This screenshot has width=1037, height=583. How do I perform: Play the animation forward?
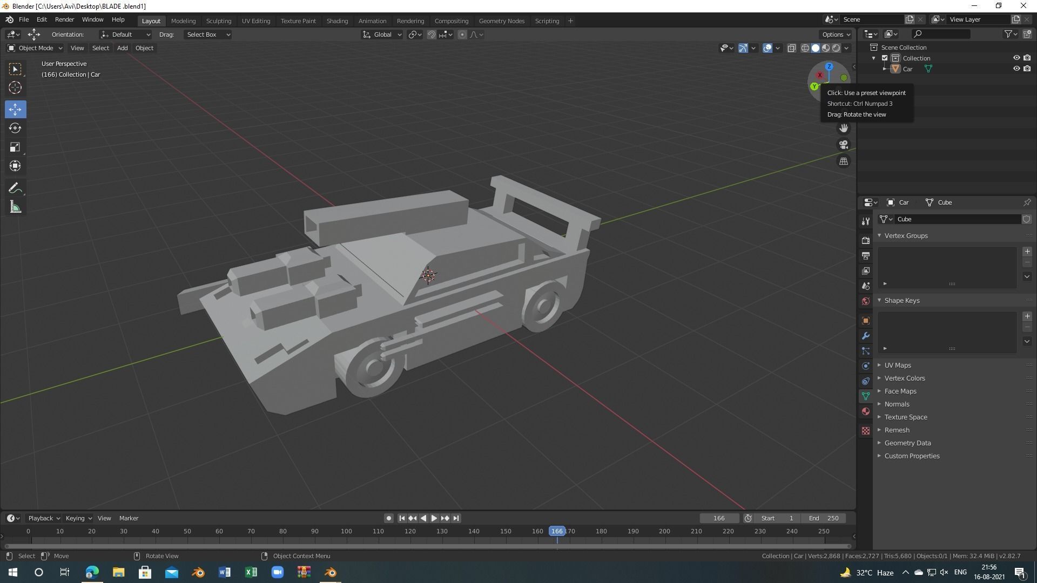tap(434, 518)
